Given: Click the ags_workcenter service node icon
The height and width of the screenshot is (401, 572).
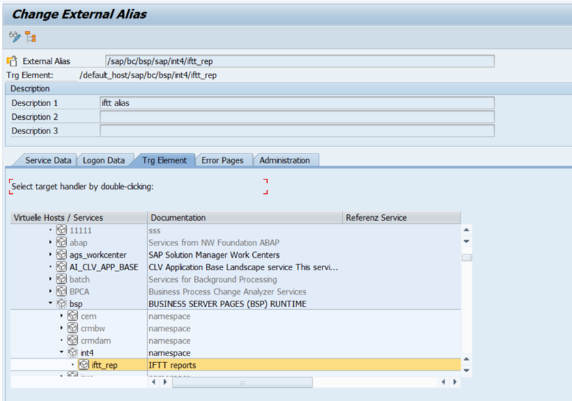Looking at the screenshot, I should coord(61,255).
